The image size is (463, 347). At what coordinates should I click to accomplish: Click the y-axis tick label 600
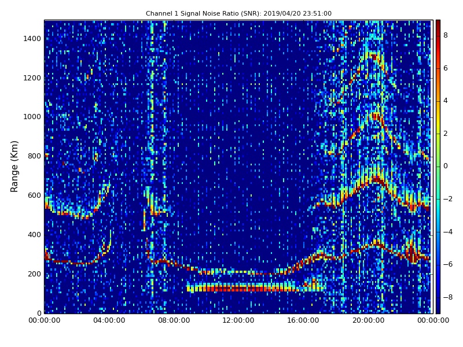coord(34,195)
